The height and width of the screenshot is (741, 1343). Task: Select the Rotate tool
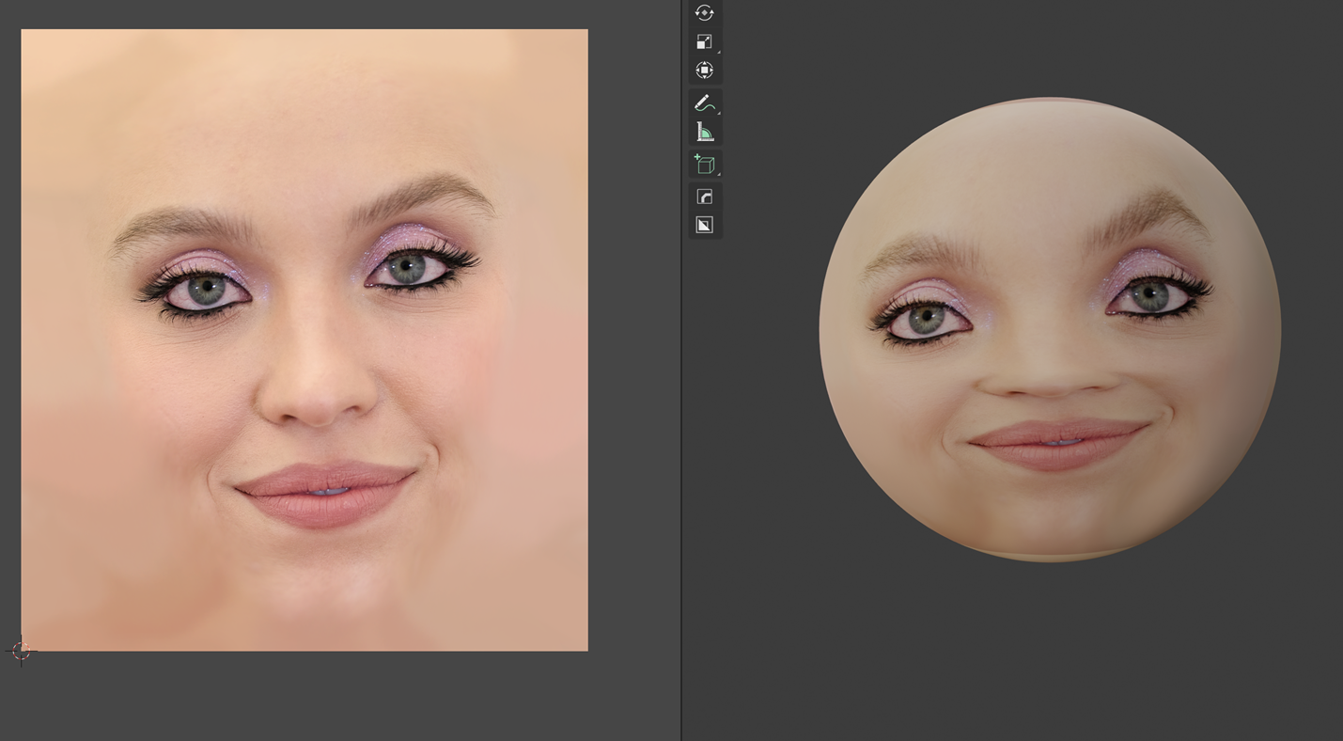click(704, 13)
